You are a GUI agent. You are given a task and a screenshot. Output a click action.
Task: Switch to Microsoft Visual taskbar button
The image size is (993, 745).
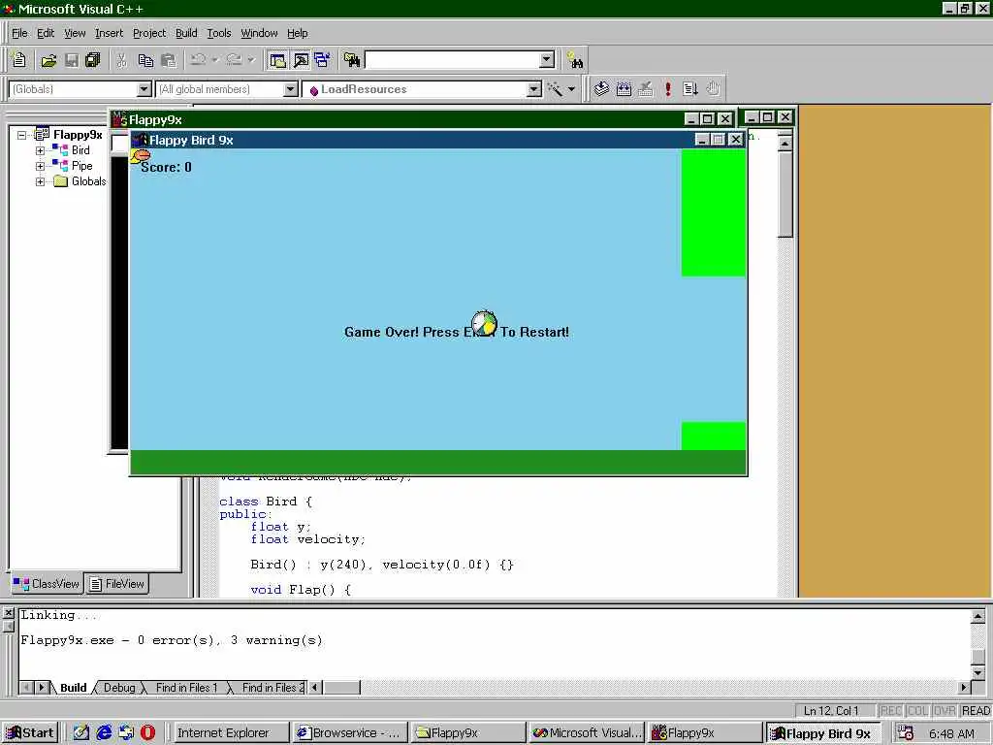[587, 733]
